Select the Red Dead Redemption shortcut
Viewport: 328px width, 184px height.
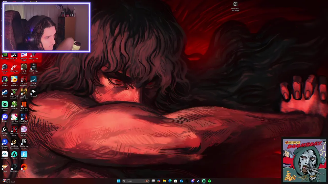[x=24, y=81]
